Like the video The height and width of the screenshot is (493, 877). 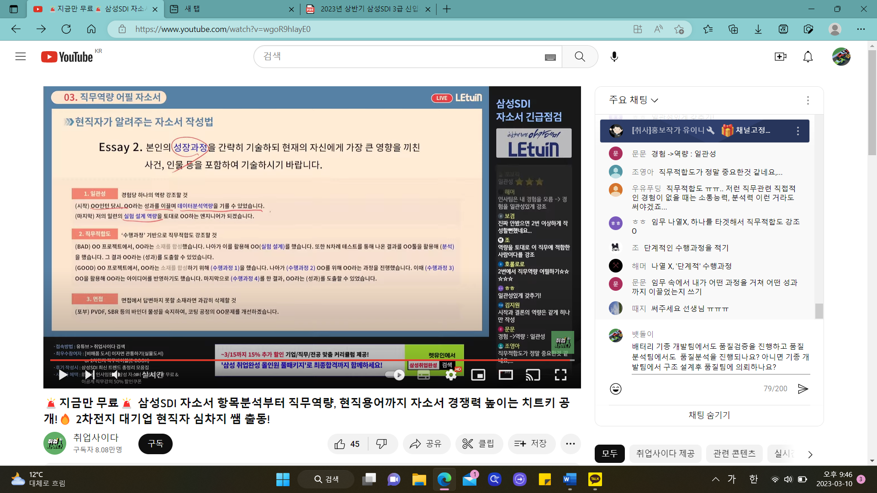coord(348,444)
